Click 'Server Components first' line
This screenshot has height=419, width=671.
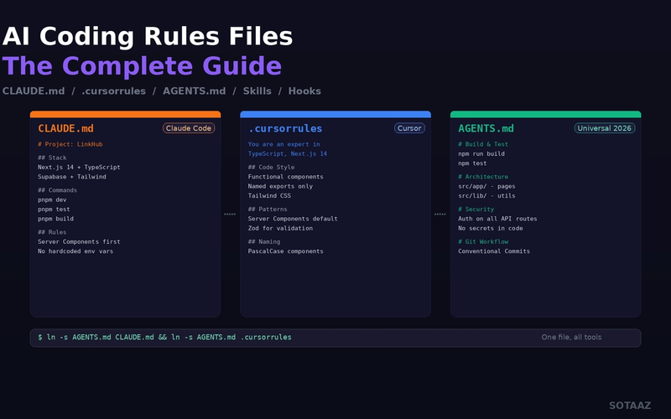tap(79, 241)
